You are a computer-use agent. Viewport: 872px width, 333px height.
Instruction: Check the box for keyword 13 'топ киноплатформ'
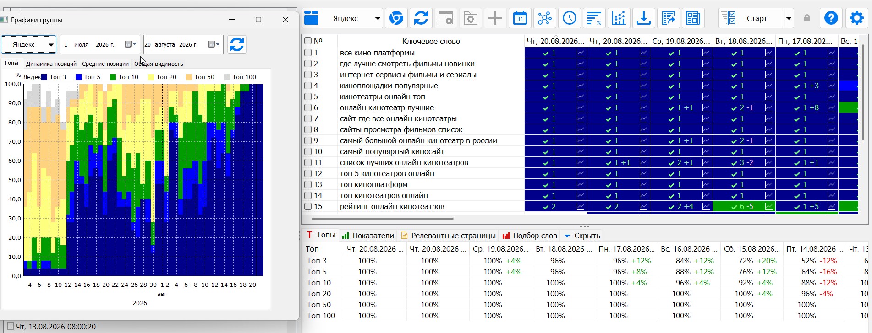[308, 184]
